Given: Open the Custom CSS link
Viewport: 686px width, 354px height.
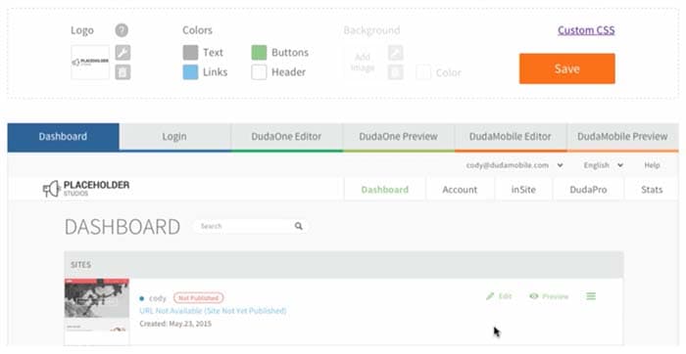Looking at the screenshot, I should point(586,30).
